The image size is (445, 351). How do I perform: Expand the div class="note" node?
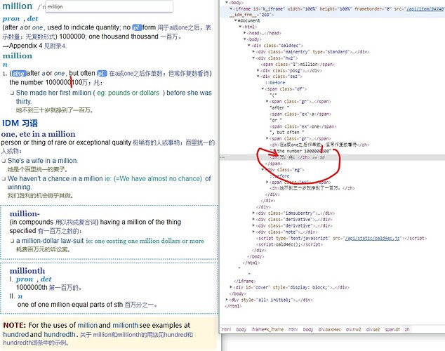[253, 232]
